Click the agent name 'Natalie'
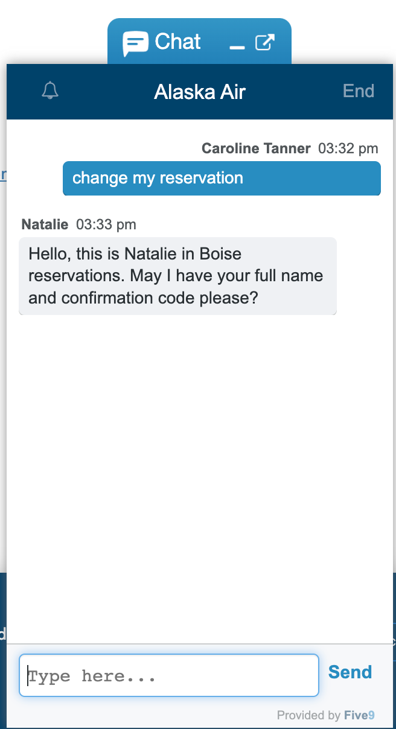This screenshot has width=396, height=729. [45, 225]
